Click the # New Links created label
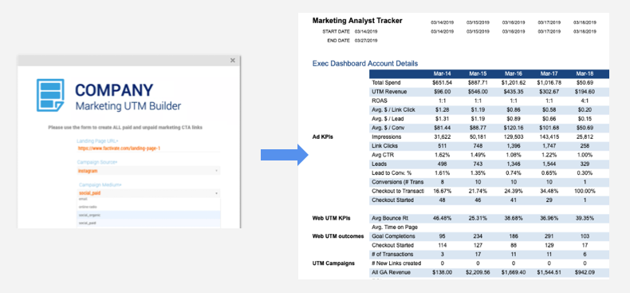Viewport: 630px width, 293px height. pos(396,263)
